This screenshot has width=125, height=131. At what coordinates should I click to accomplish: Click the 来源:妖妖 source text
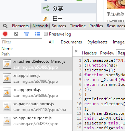click(x=115, y=14)
